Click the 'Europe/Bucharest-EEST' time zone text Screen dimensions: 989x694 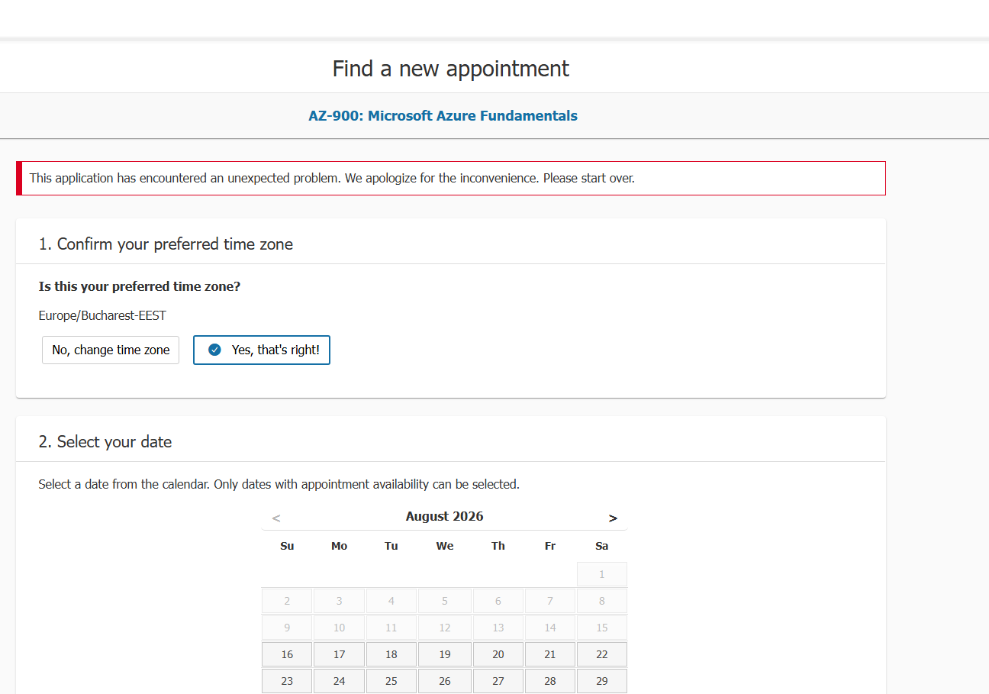pyautogui.click(x=102, y=315)
